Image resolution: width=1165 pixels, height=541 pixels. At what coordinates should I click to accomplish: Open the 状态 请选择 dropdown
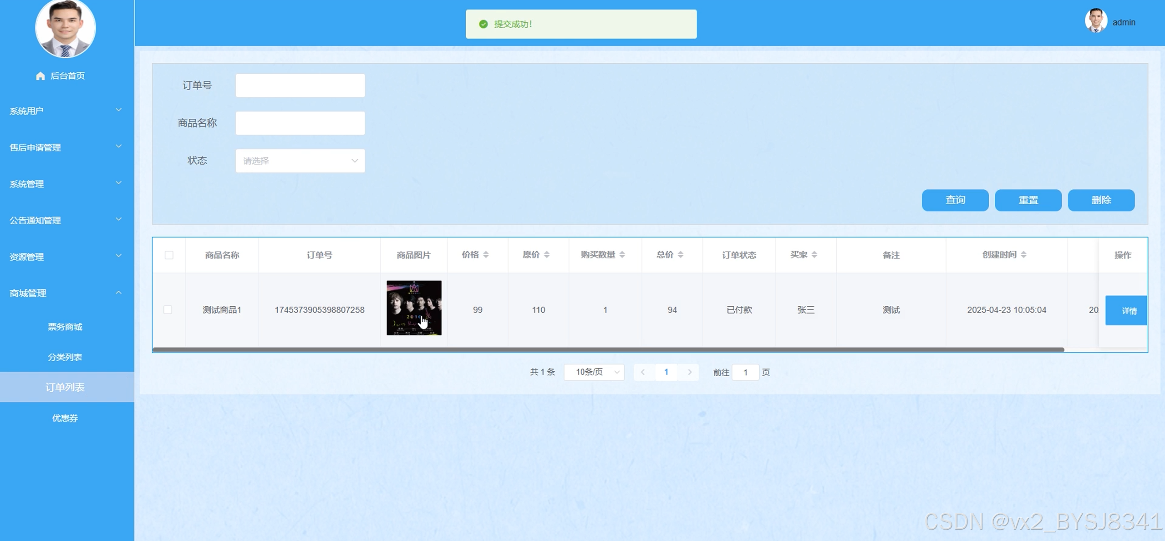point(300,161)
